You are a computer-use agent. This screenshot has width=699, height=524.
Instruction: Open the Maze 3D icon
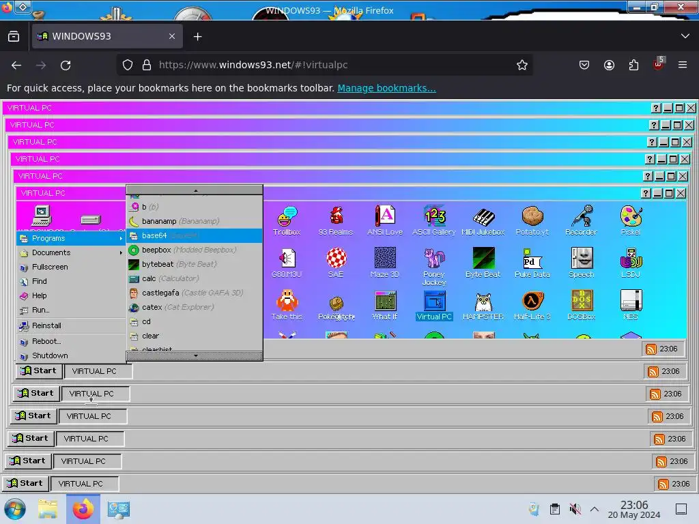coord(385,263)
